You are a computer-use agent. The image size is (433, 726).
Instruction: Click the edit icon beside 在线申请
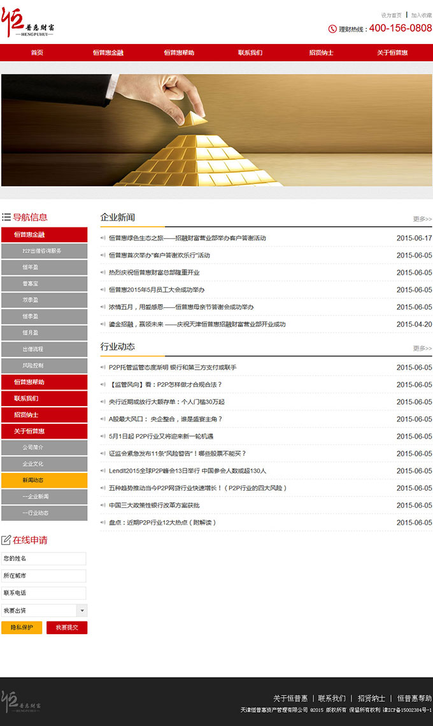click(x=6, y=541)
